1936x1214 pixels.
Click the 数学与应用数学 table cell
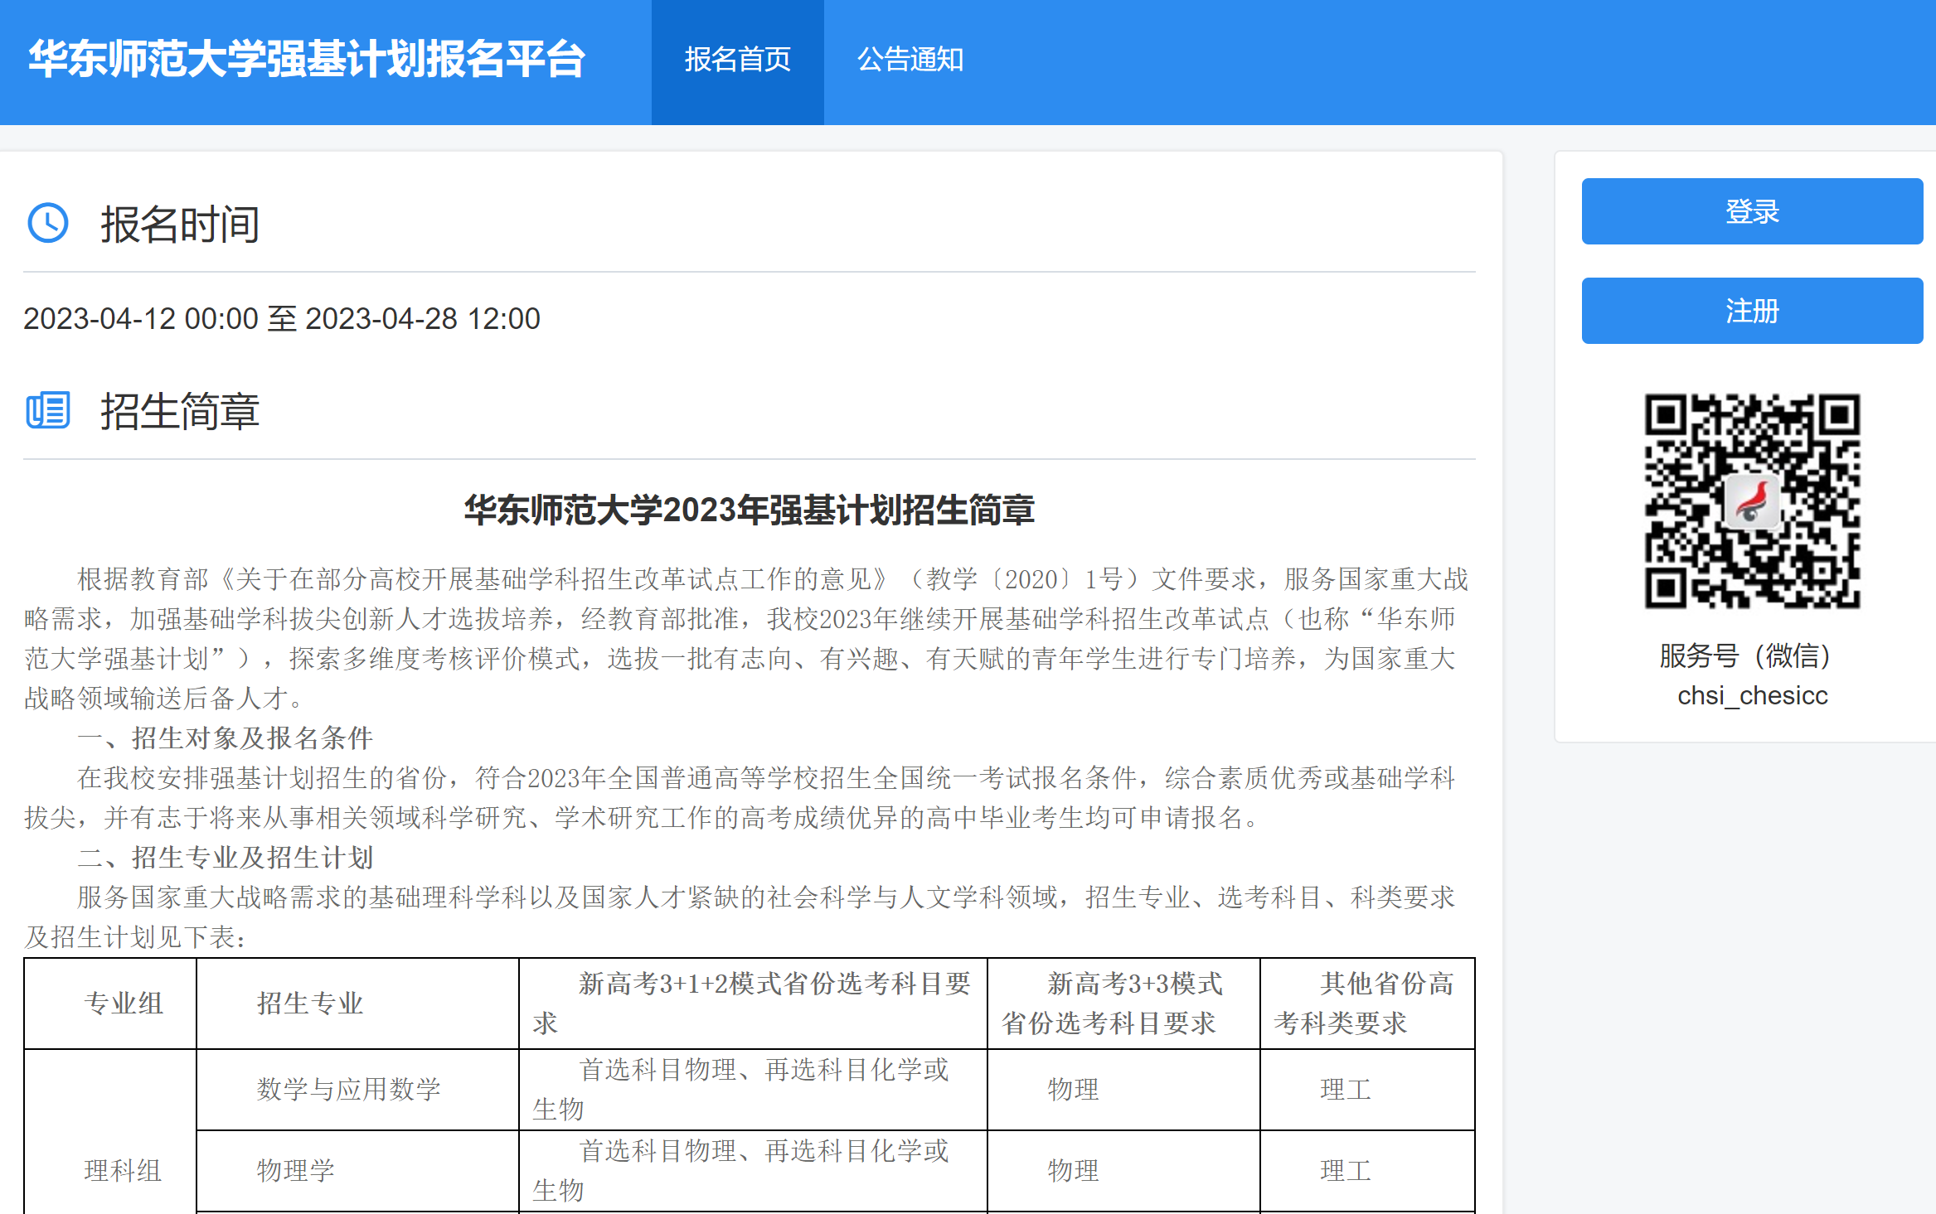coord(348,1089)
